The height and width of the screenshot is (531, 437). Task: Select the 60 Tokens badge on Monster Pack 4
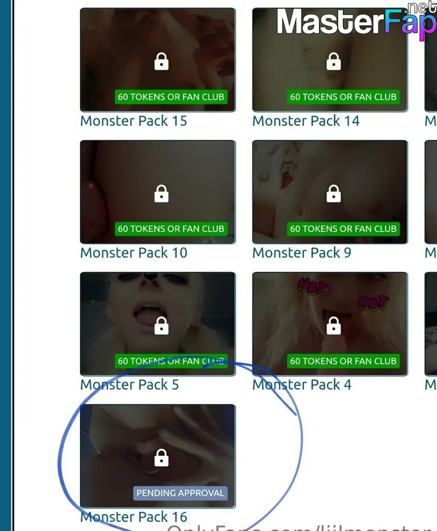(343, 361)
